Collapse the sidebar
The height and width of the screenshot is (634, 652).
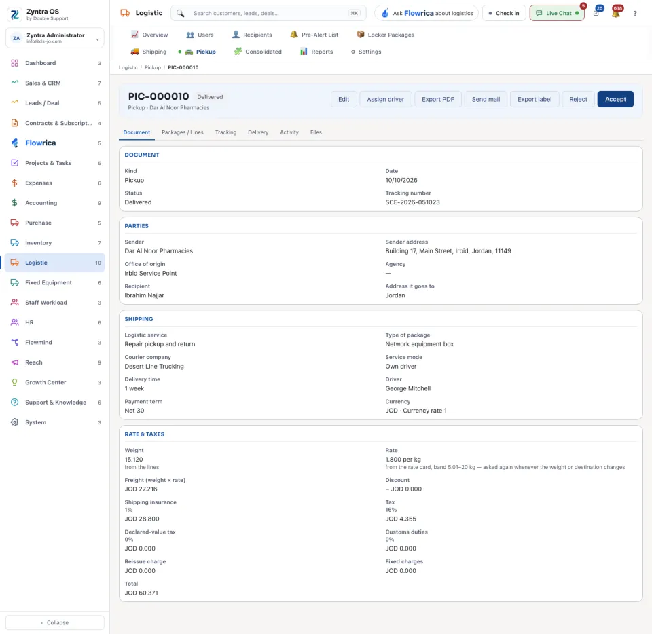(55, 622)
